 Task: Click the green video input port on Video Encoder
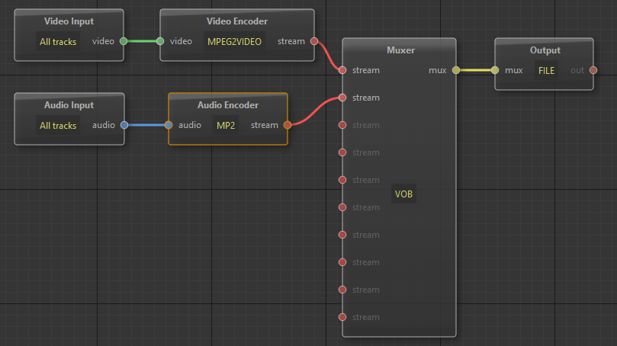(160, 42)
